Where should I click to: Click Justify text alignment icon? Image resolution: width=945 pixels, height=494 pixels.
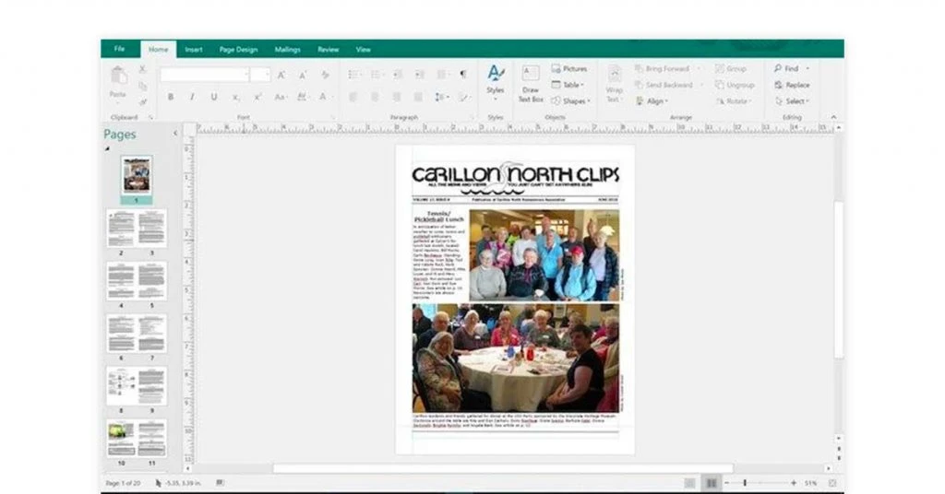pyautogui.click(x=418, y=97)
